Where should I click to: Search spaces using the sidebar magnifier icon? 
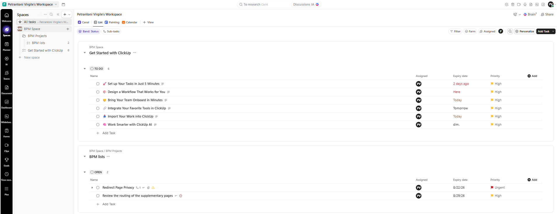tap(51, 14)
